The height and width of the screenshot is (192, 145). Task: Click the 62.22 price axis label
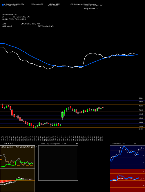tap(141, 122)
